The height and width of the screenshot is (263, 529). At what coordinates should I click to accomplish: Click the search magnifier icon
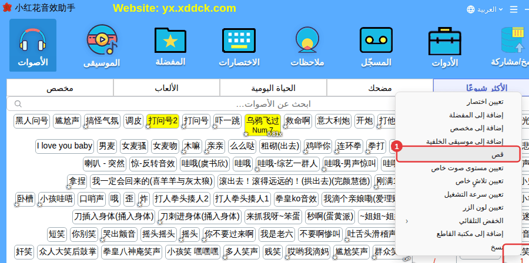coord(18,104)
